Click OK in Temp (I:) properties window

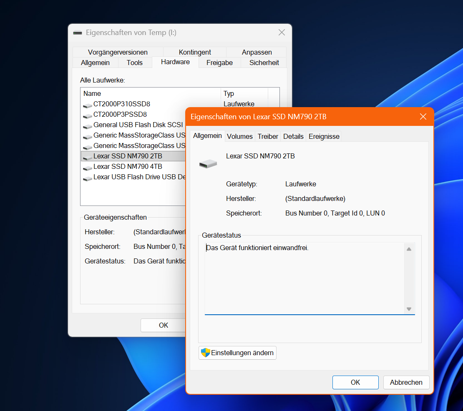163,325
